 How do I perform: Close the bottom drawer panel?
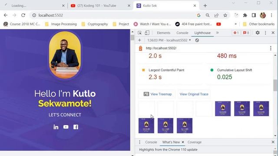[273, 142]
